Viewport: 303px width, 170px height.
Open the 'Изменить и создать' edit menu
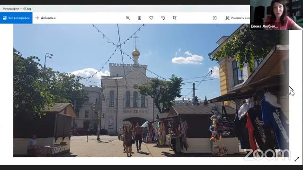click(238, 18)
